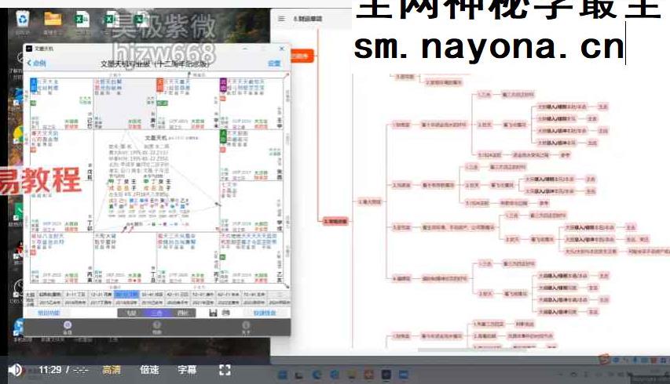The image size is (670, 384).
Task: Go back via 命例 in the chart window
Action: pos(37,63)
